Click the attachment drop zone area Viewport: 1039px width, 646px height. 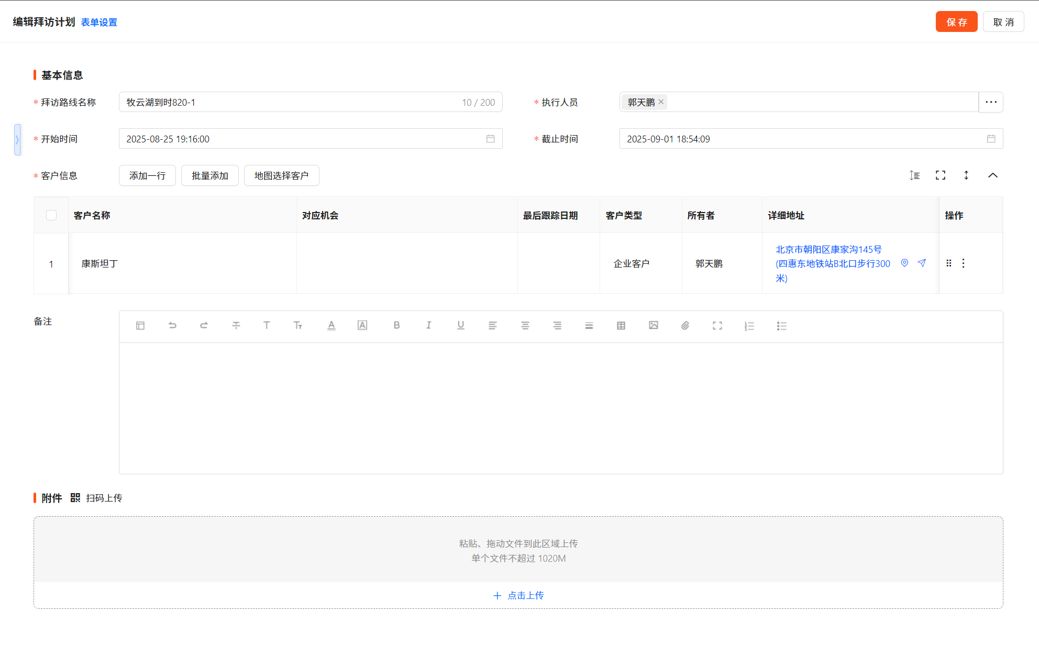pyautogui.click(x=518, y=550)
